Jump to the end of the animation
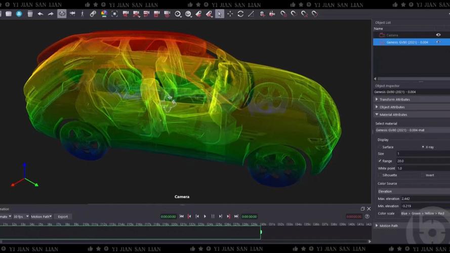This screenshot has height=253, width=450. (x=236, y=216)
